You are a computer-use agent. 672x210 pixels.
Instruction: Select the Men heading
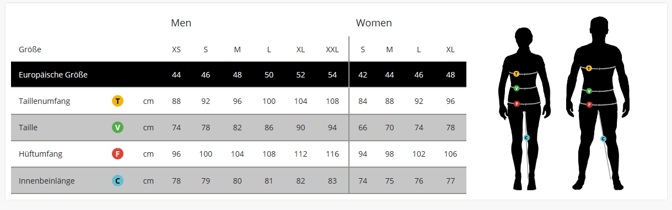coord(181,23)
